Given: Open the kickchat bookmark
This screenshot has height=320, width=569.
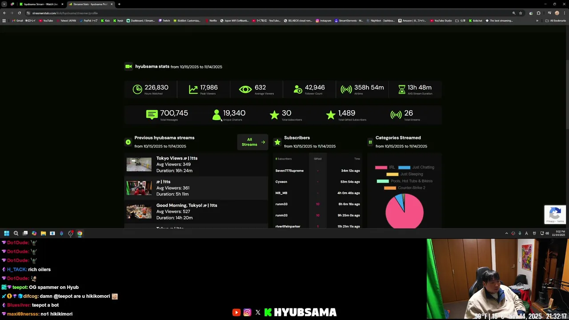Looking at the screenshot, I should pyautogui.click(x=476, y=20).
